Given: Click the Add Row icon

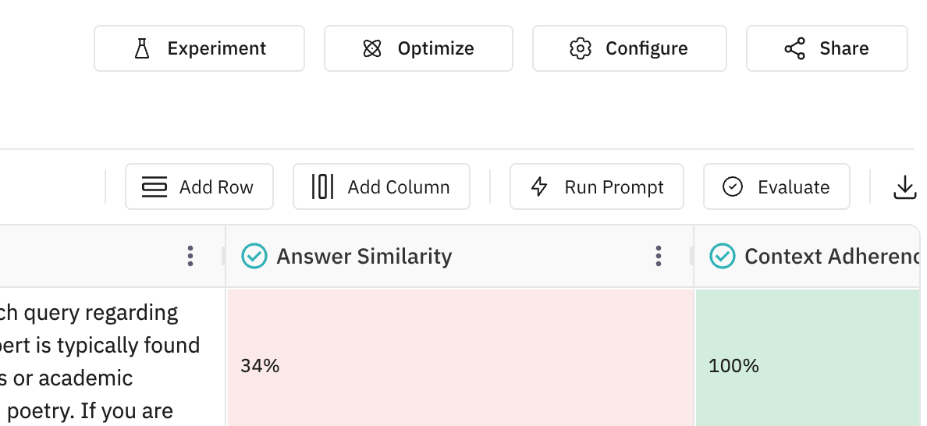Looking at the screenshot, I should [154, 187].
